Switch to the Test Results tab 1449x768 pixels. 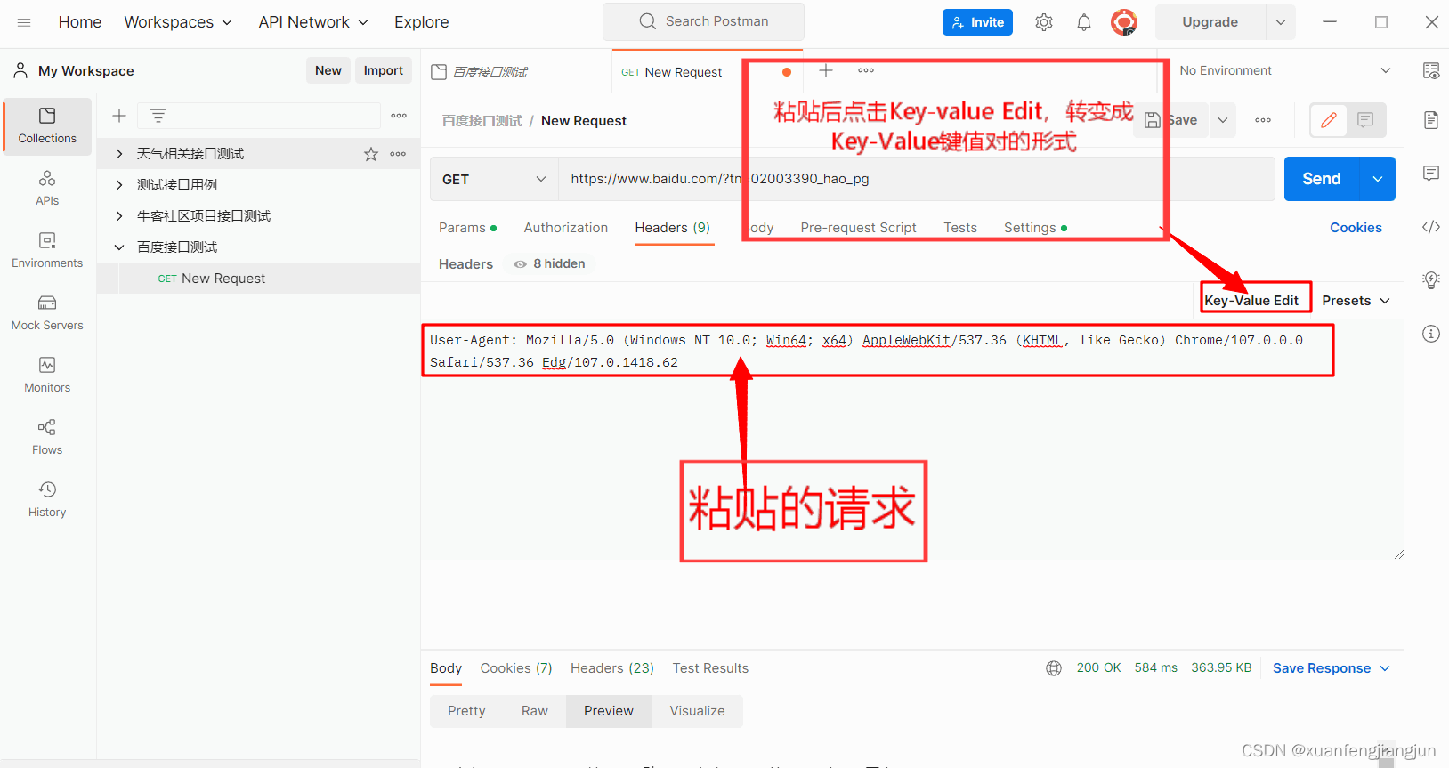(x=710, y=668)
